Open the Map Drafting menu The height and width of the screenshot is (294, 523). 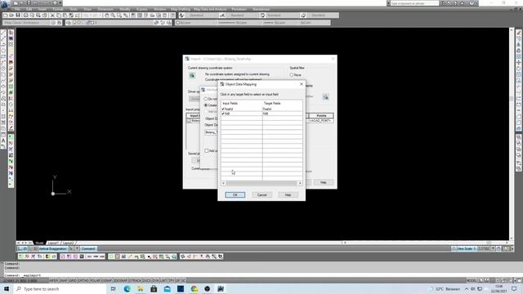click(x=181, y=9)
